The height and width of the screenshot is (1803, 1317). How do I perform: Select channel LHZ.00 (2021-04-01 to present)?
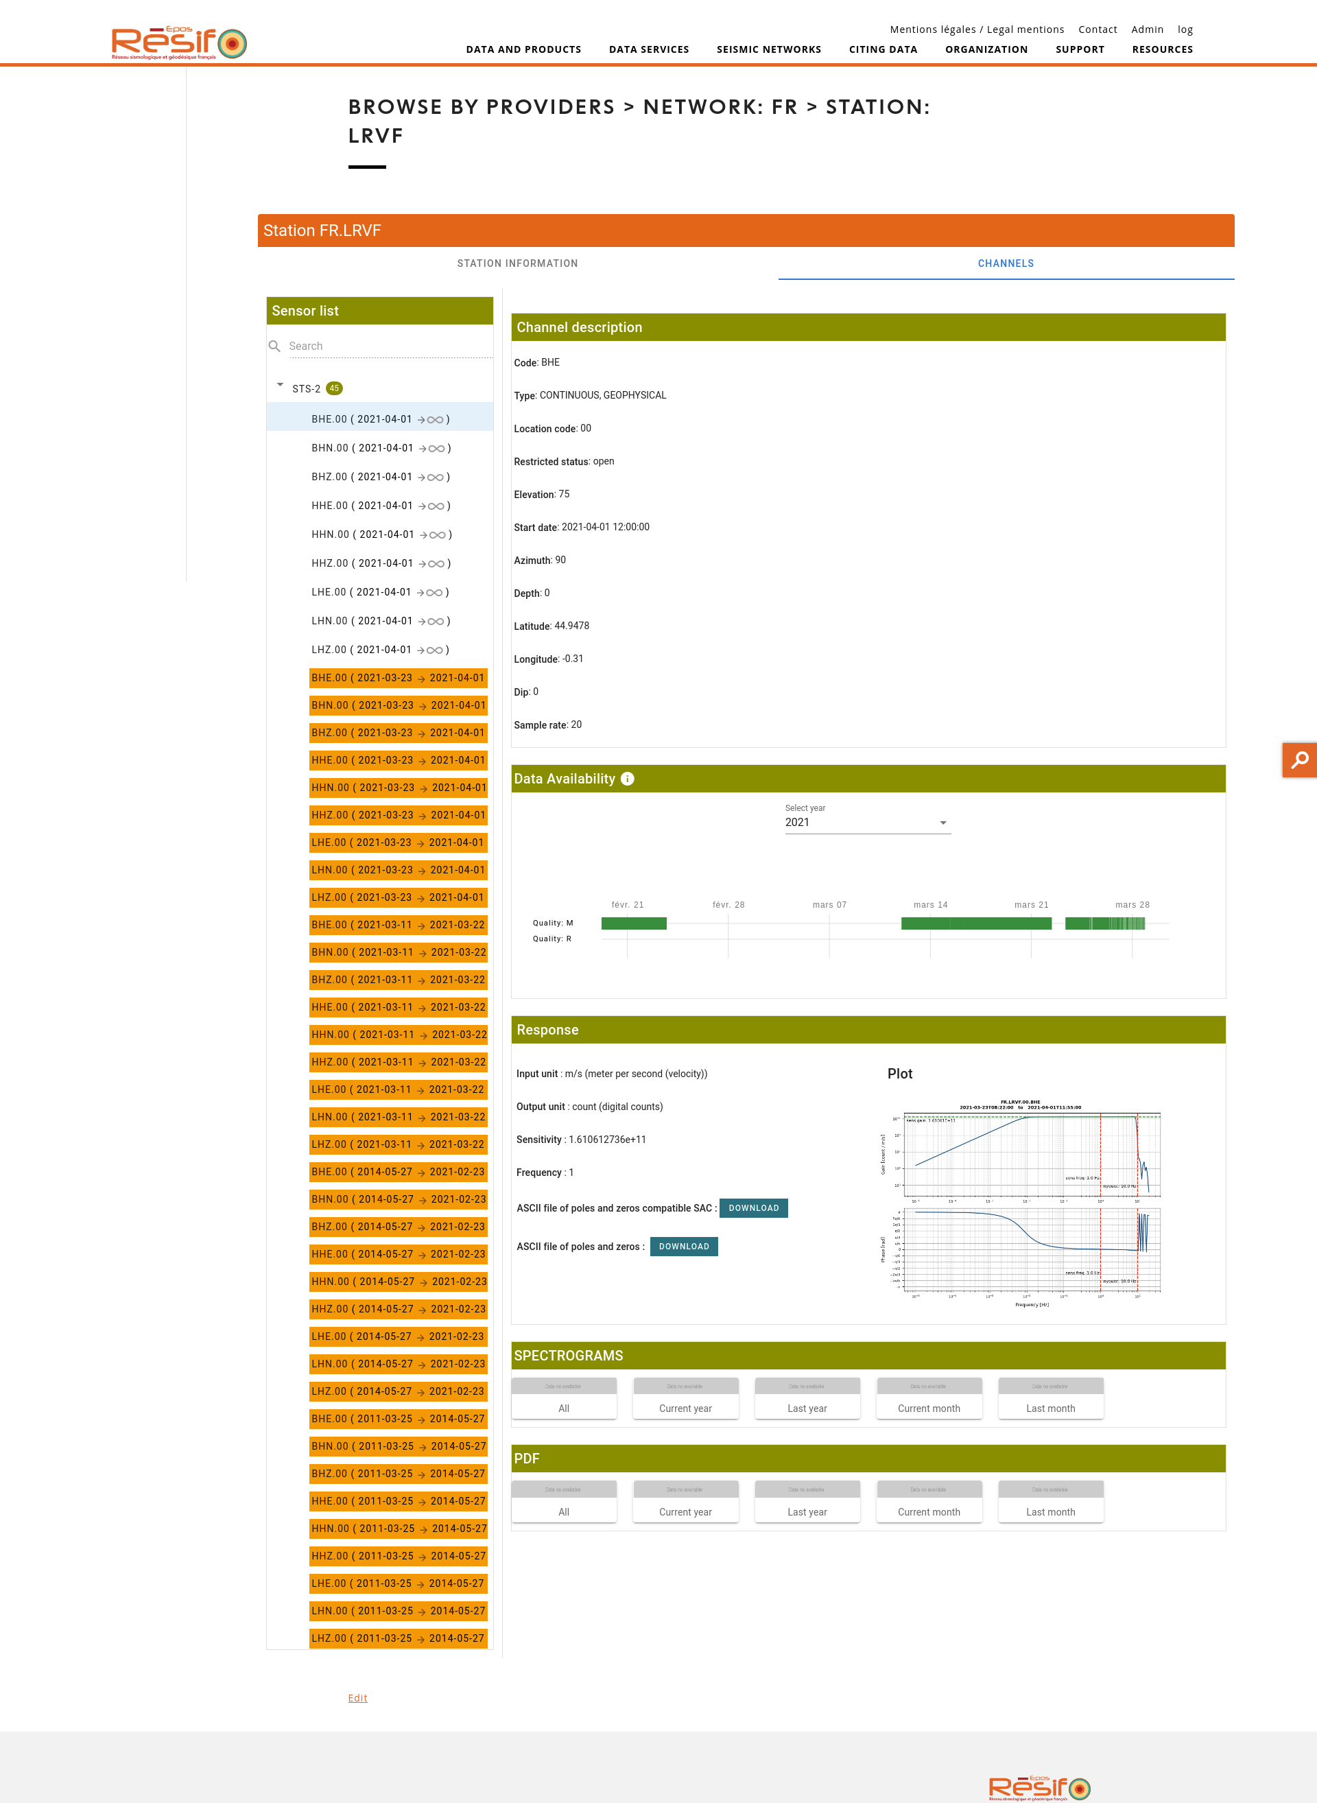click(x=380, y=648)
